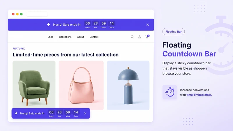Click 59 Mins in top countdown
The height and width of the screenshot is (131, 233).
(x=104, y=25)
